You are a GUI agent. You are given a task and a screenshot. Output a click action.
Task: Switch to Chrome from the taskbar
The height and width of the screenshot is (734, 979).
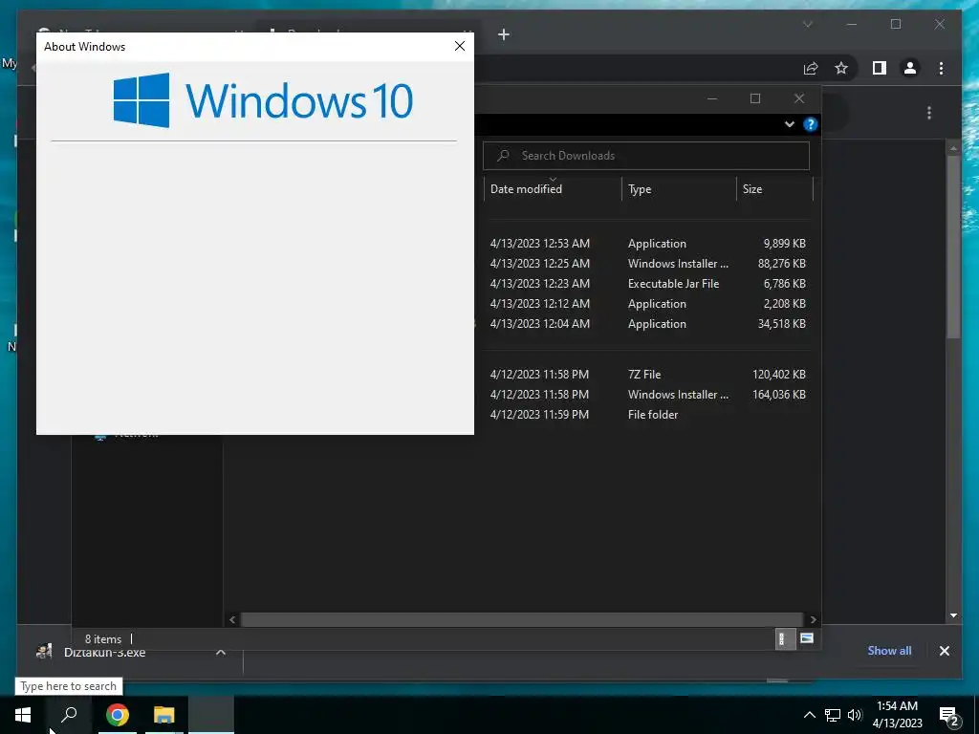118,715
